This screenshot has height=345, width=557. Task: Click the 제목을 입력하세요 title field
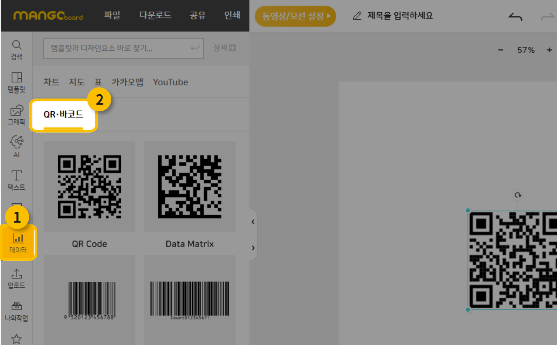[400, 15]
